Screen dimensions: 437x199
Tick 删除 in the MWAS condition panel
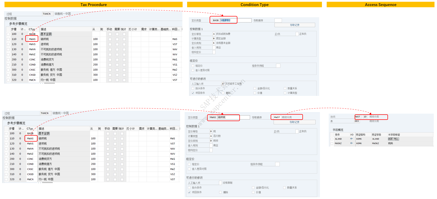pos(220,192)
